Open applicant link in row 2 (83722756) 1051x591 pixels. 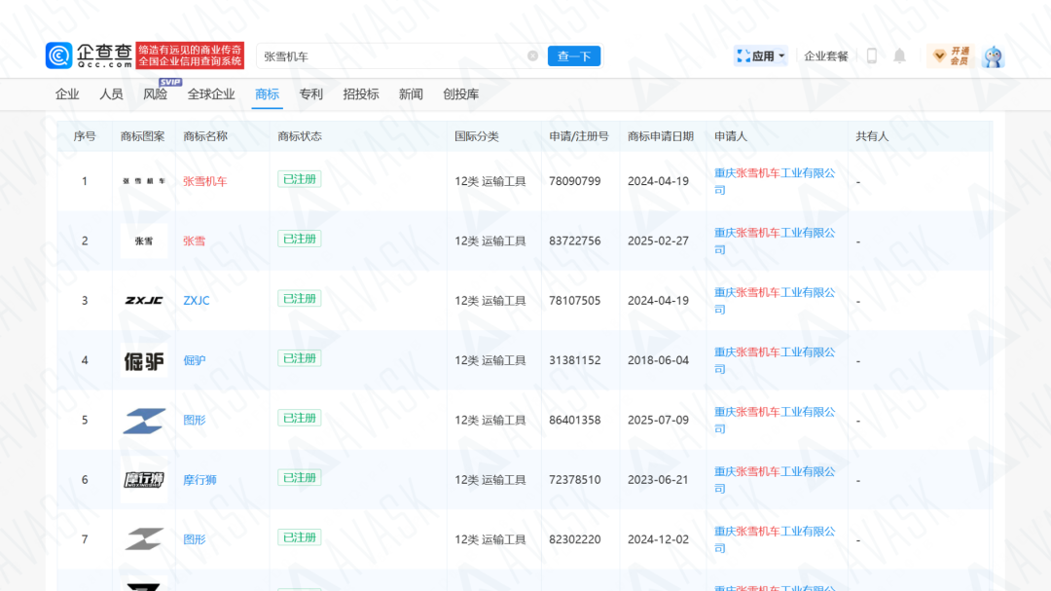pyautogui.click(x=775, y=240)
